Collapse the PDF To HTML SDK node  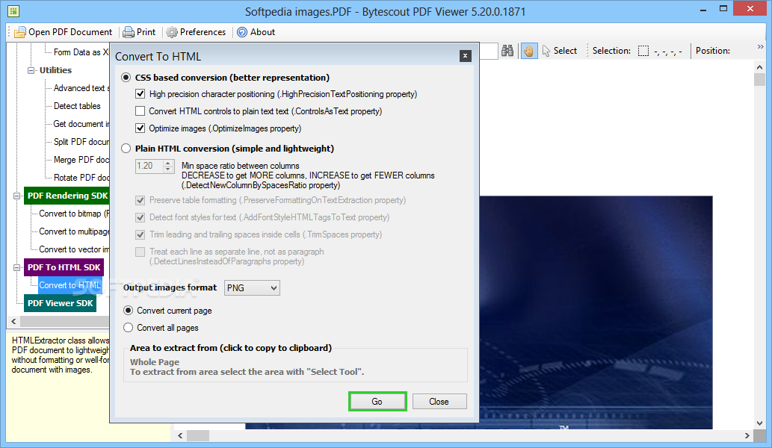click(x=16, y=267)
